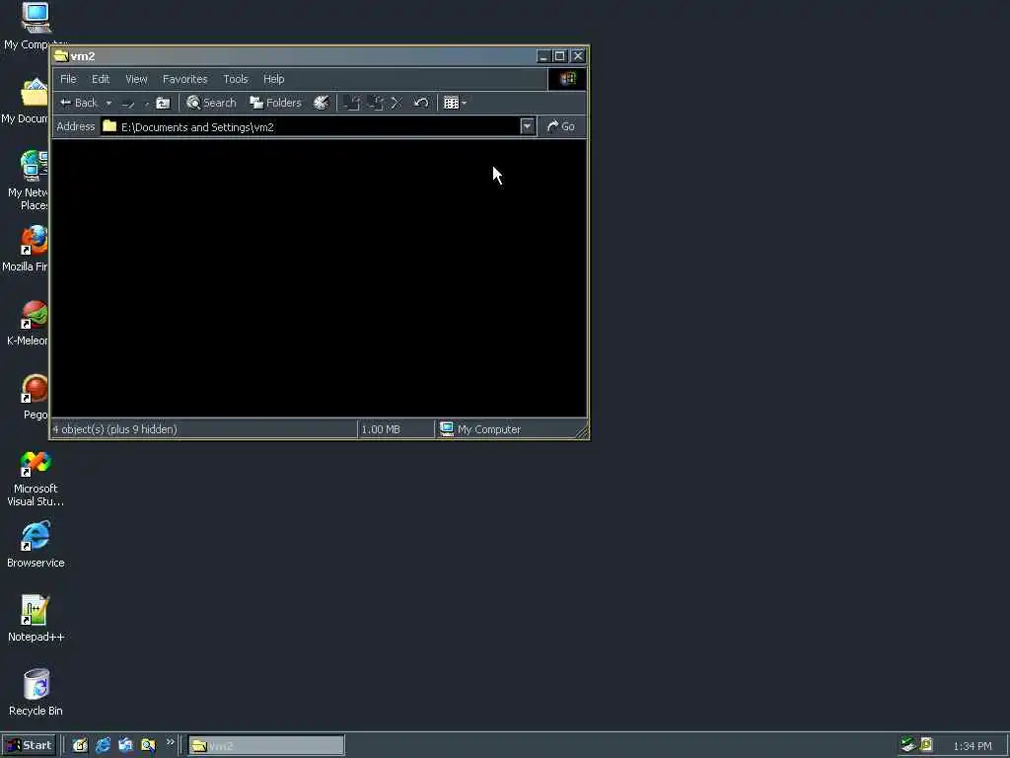
Task: Click the object count status bar text
Action: 114,429
